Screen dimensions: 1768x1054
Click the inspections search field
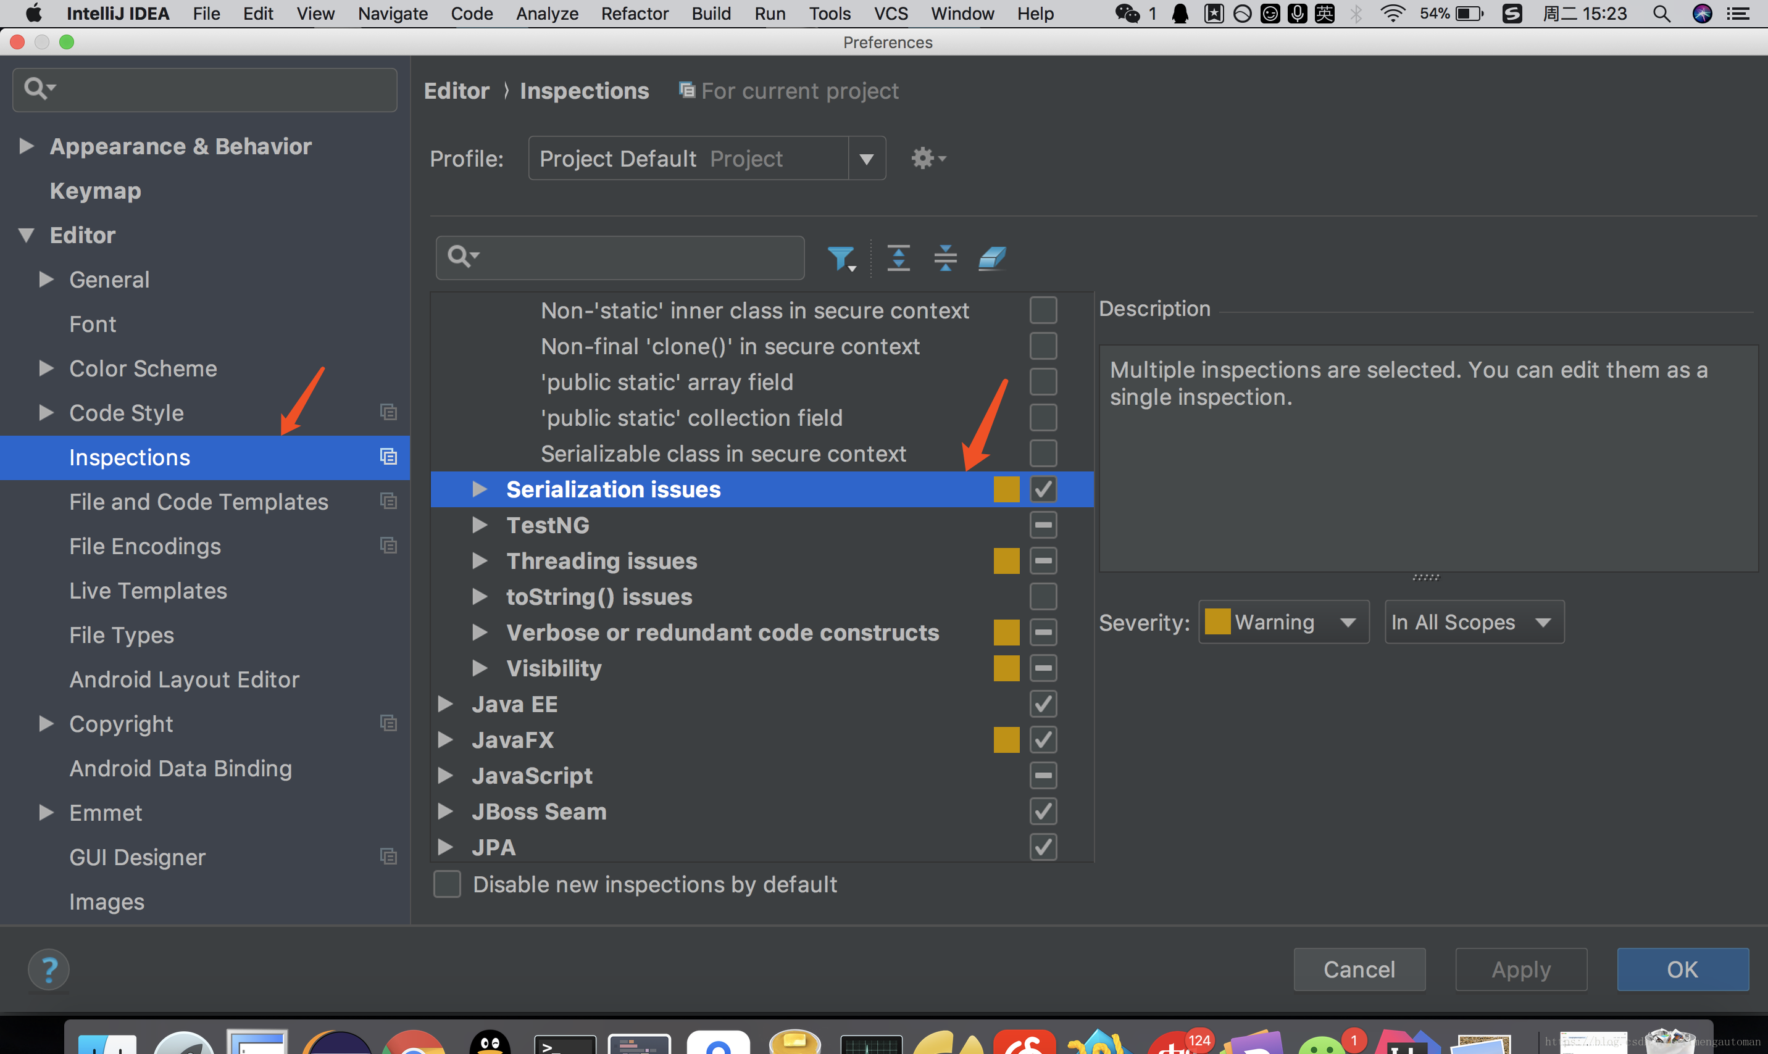click(x=625, y=257)
